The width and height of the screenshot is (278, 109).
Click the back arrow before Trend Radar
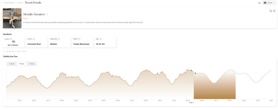pos(1,3)
